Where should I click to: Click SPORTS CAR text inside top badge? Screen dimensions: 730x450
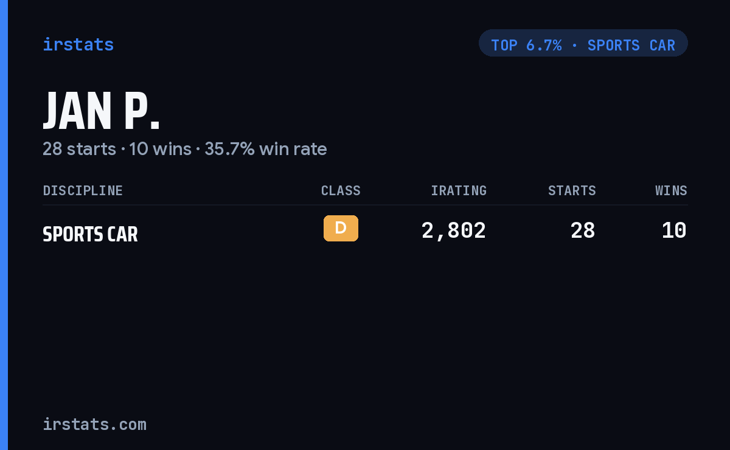pyautogui.click(x=631, y=45)
